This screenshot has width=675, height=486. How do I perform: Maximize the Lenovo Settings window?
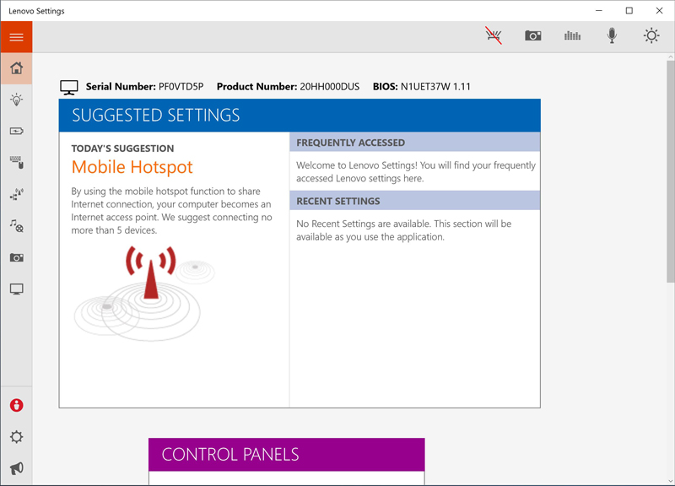pos(629,11)
